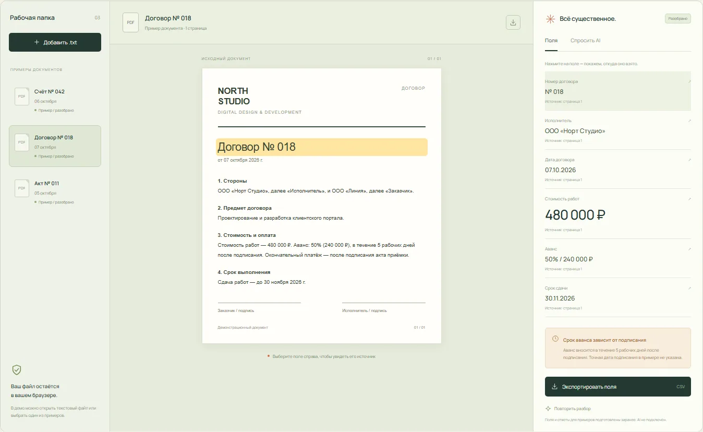This screenshot has height=432, width=703.
Task: Click the 480 000 ₽ amount
Action: pos(575,215)
